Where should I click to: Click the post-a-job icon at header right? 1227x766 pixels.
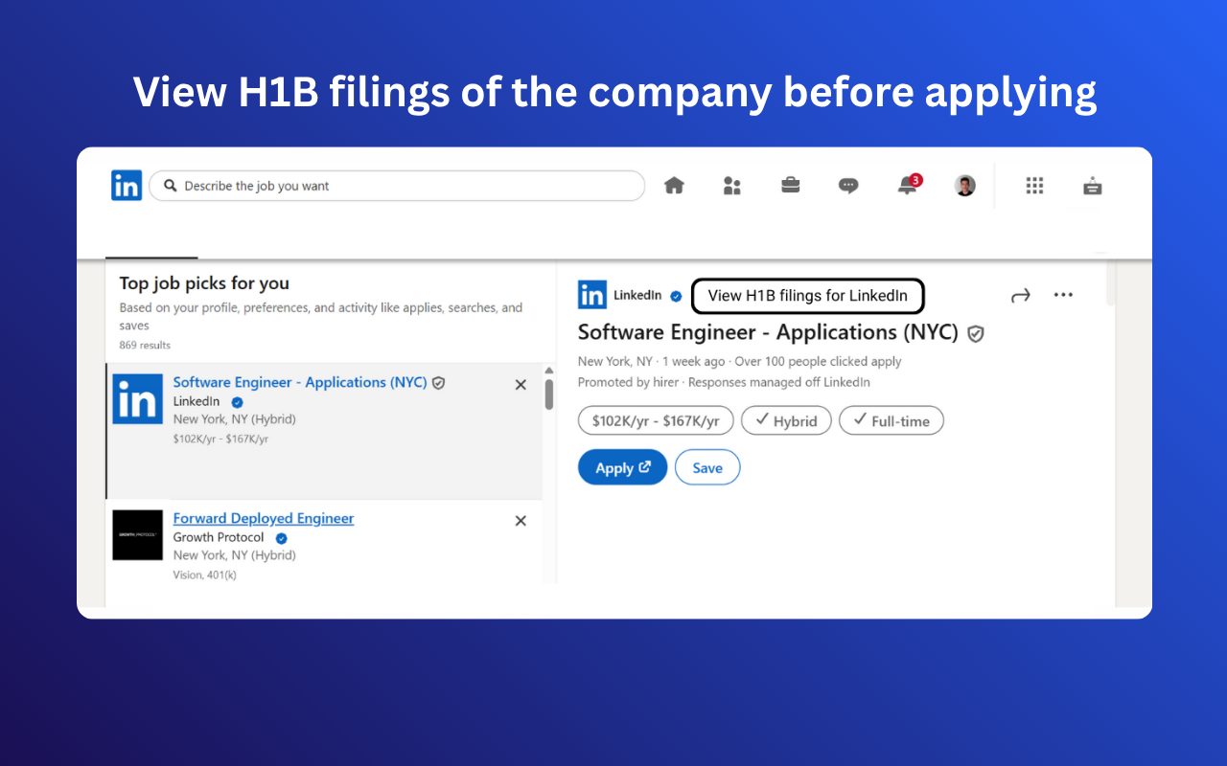coord(1093,186)
